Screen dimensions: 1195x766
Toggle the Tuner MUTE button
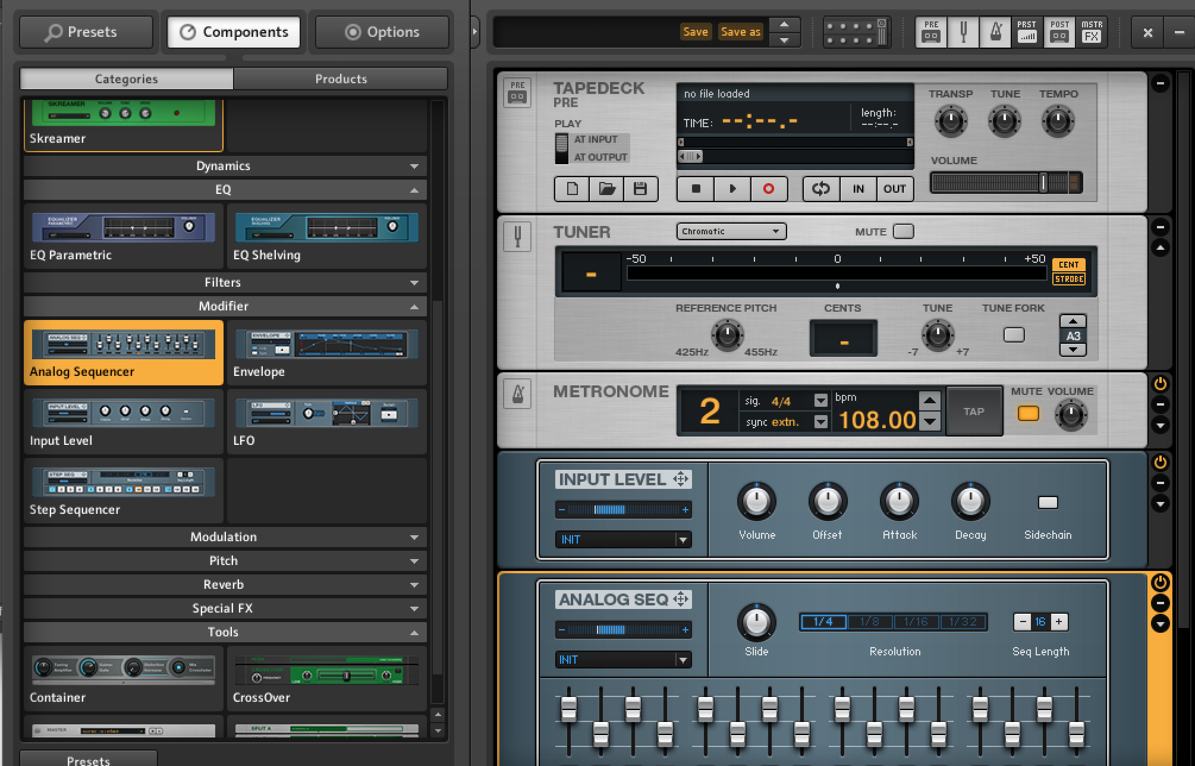point(903,231)
